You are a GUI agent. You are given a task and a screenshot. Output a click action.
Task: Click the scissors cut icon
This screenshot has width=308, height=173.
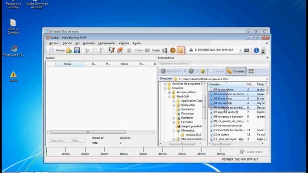(87, 50)
